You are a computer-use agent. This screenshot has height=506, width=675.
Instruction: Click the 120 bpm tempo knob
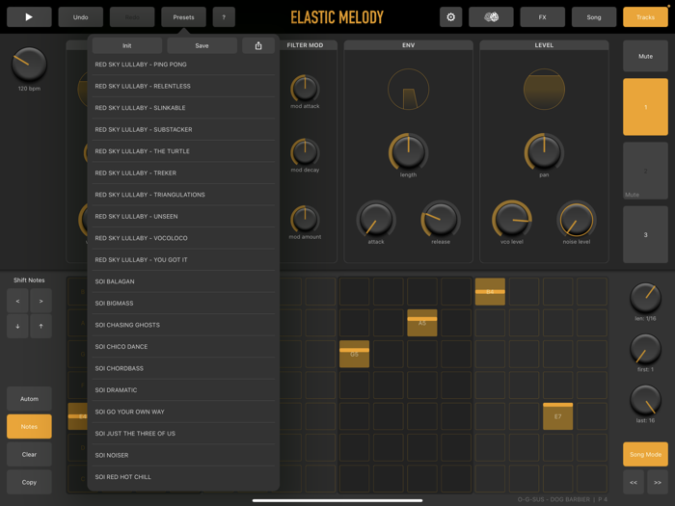click(29, 65)
